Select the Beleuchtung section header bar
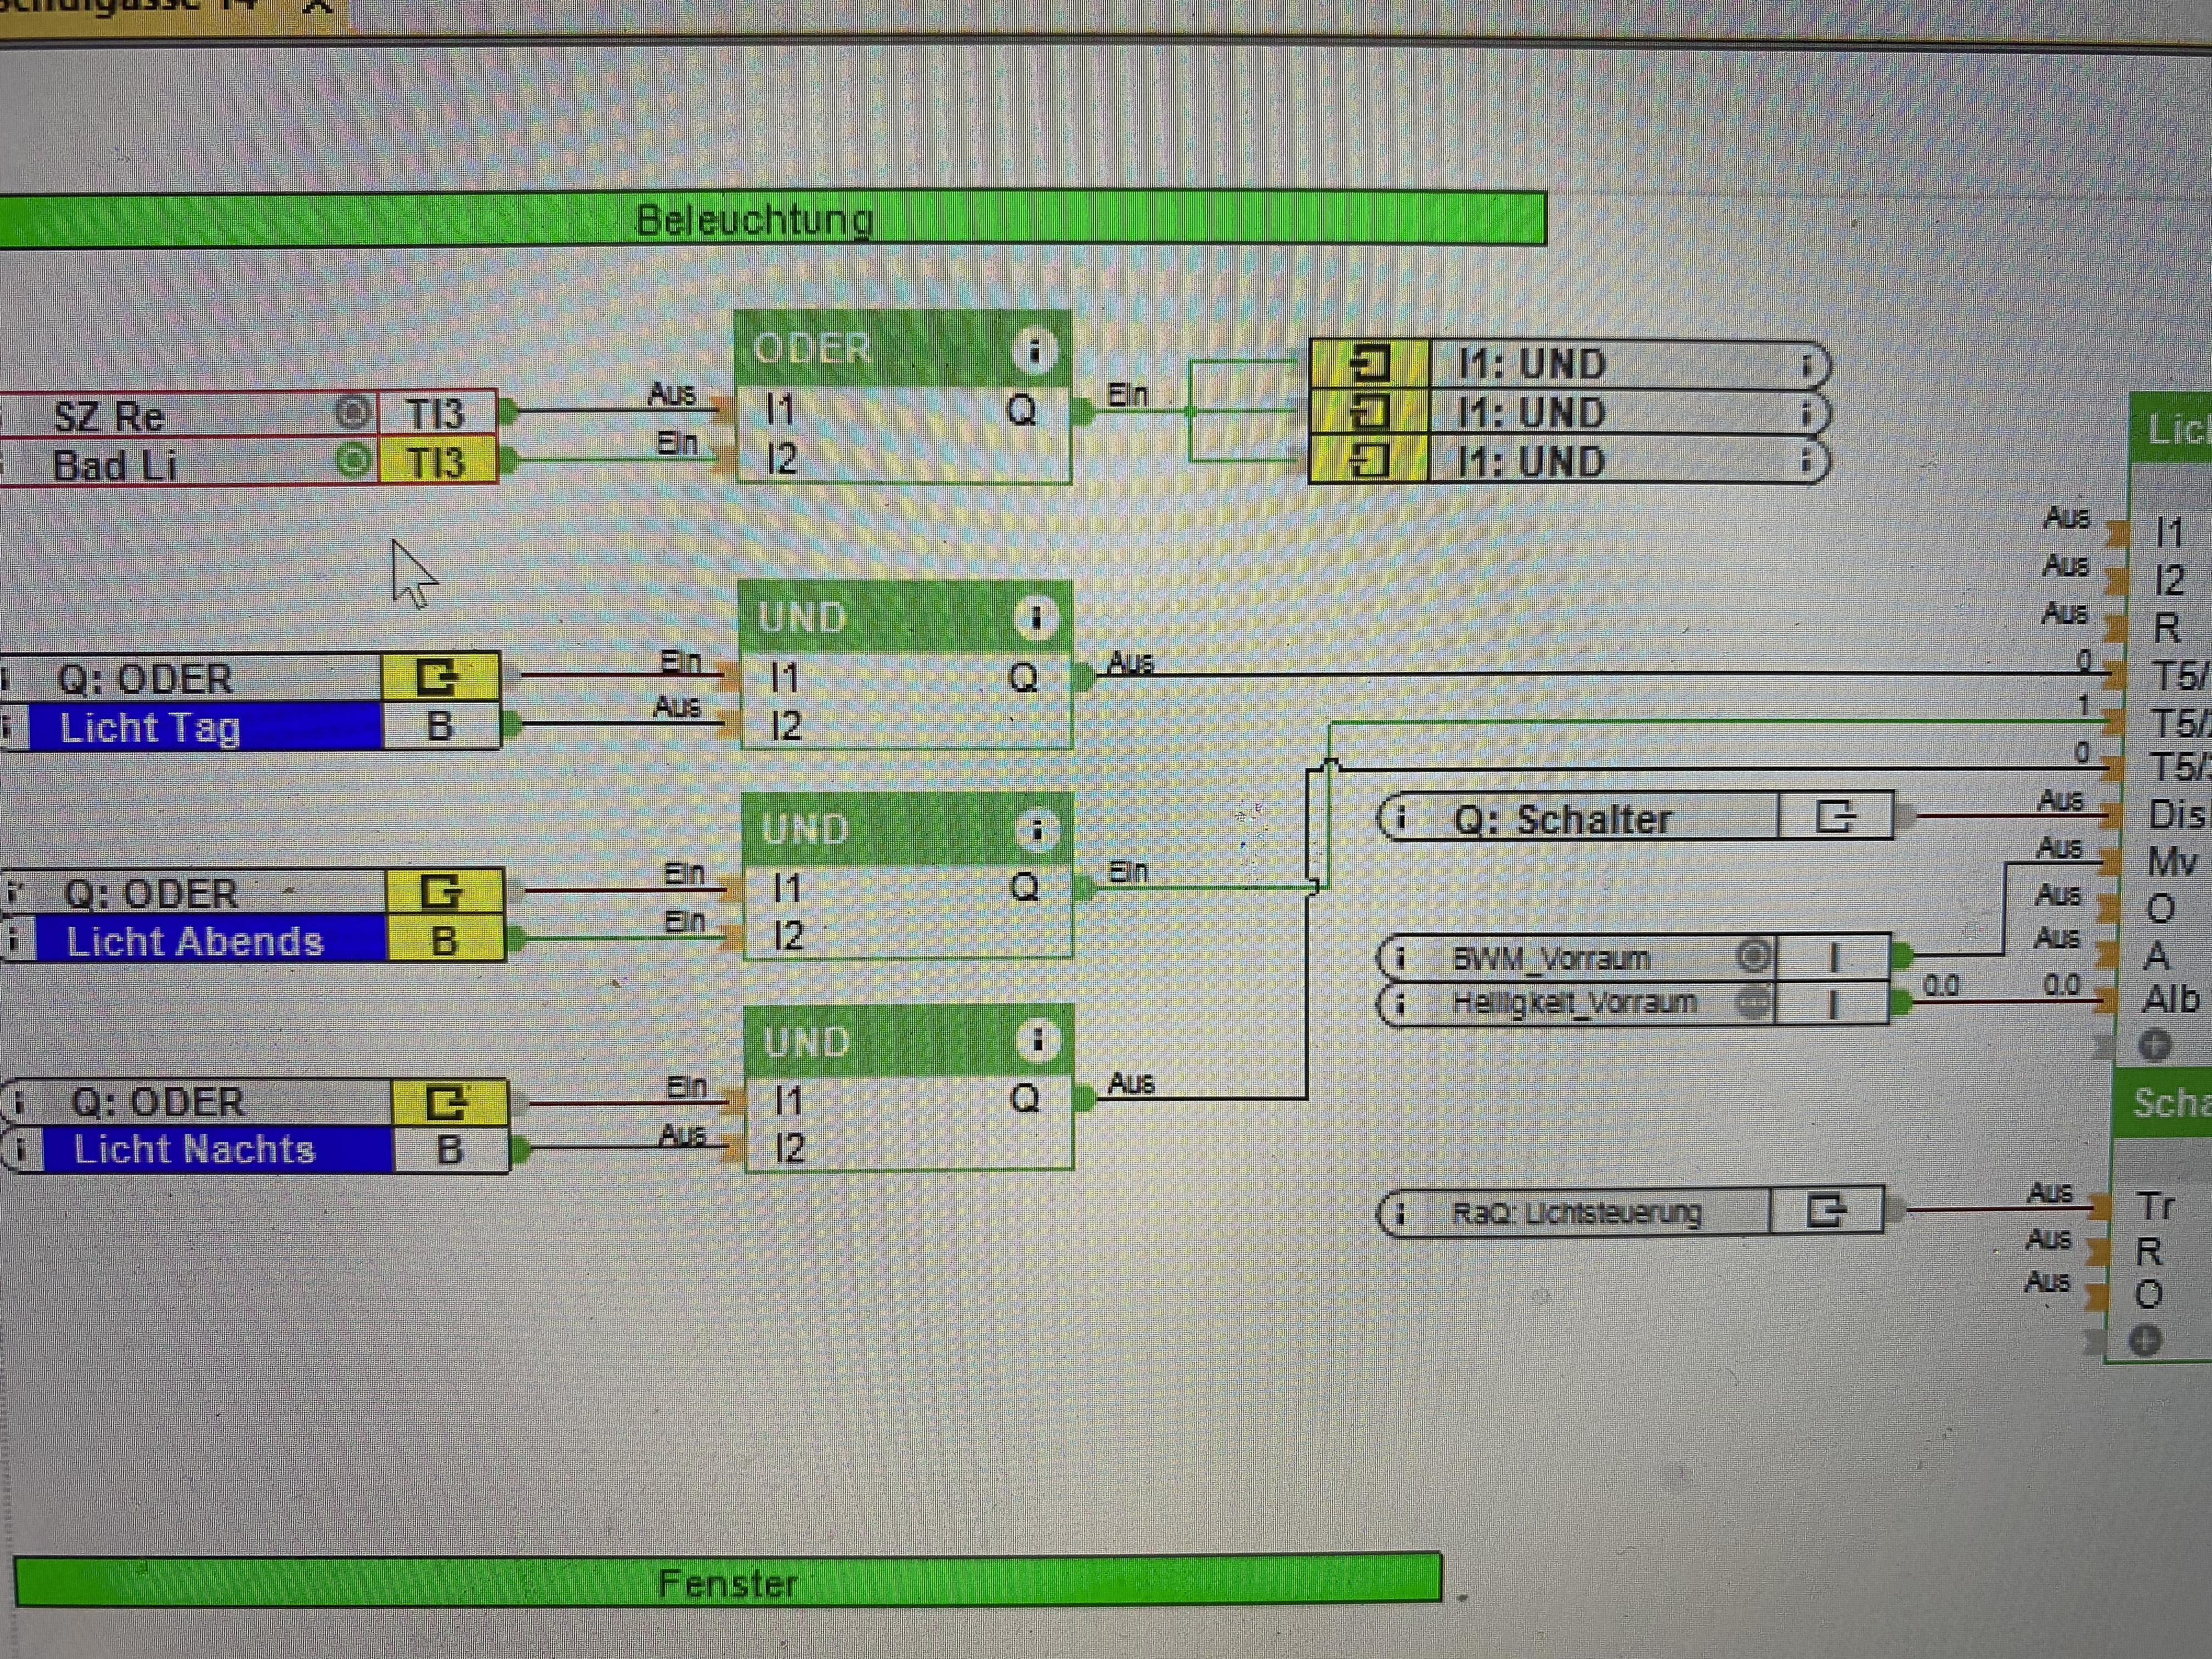The width and height of the screenshot is (2212, 1659). [x=755, y=219]
